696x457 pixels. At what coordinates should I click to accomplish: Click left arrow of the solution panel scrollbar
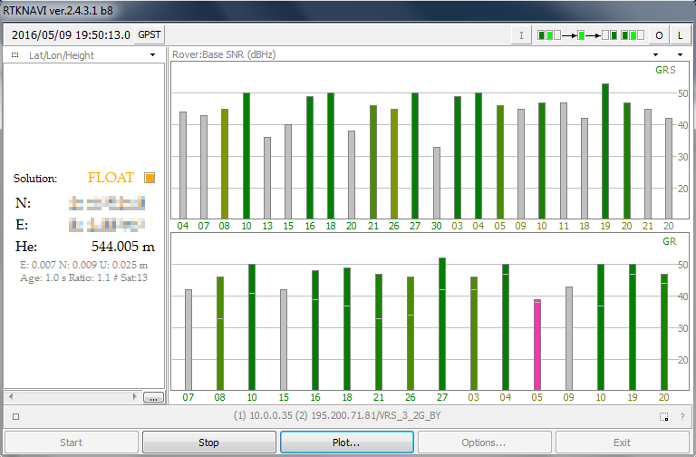click(11, 397)
